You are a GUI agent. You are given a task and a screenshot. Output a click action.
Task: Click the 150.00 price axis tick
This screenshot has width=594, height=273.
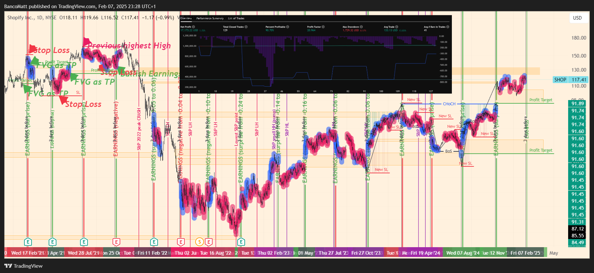(x=579, y=56)
